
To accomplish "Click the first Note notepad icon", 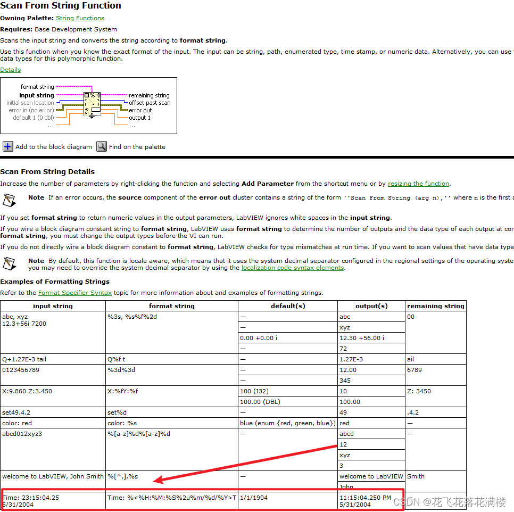I will pos(9,200).
